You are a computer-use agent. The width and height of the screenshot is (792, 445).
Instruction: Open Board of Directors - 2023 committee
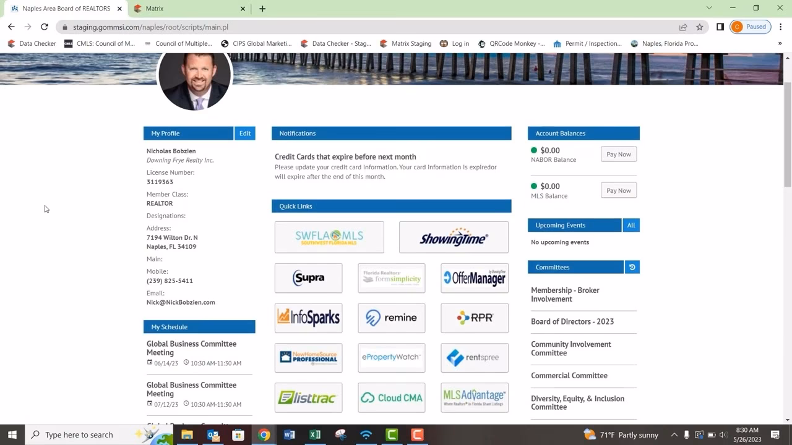[x=572, y=321]
